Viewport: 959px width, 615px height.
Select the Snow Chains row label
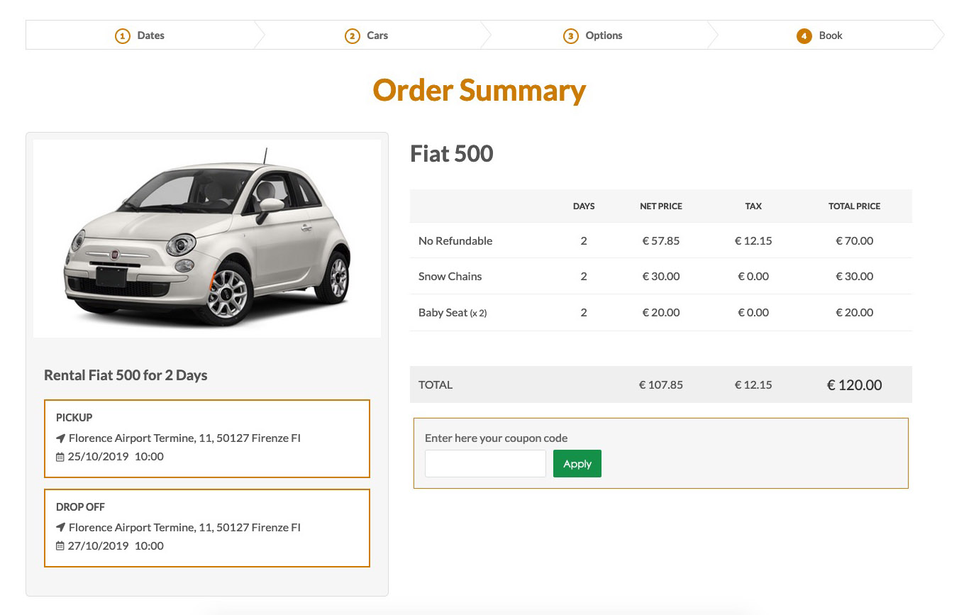(x=450, y=277)
